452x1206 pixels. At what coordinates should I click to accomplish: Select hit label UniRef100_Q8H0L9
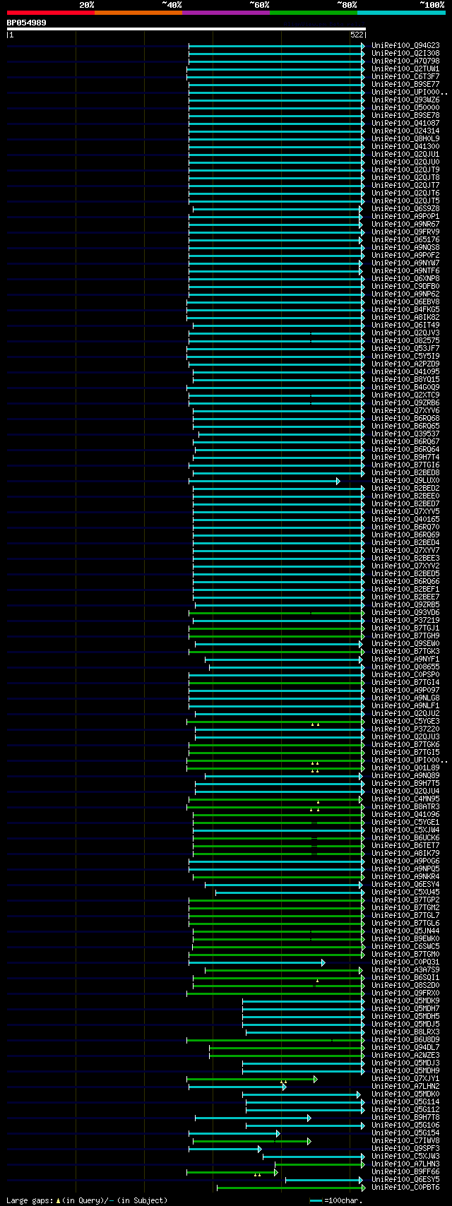[x=405, y=139]
